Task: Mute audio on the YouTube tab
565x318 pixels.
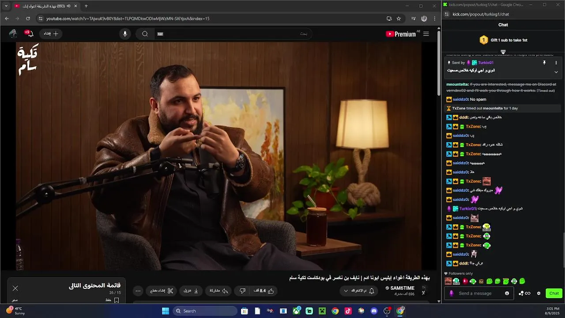Action: click(68, 6)
